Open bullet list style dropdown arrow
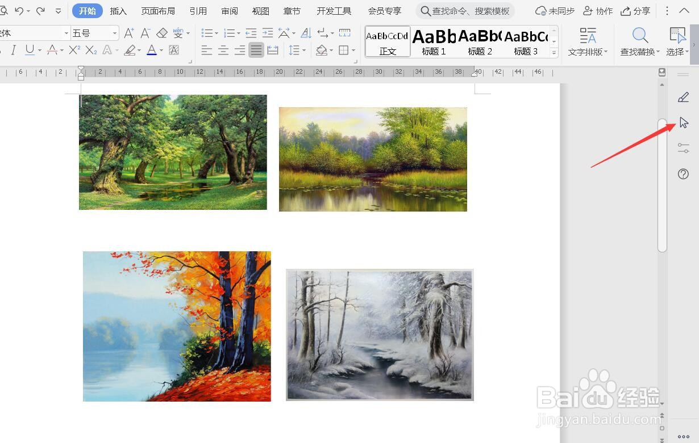The width and height of the screenshot is (699, 443). 217,33
